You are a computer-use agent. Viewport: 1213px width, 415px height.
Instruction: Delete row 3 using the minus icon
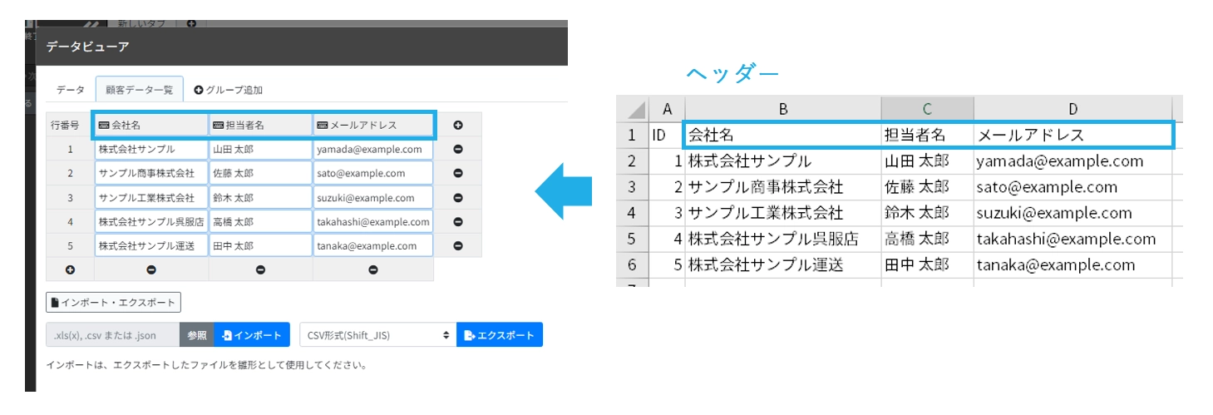click(457, 198)
